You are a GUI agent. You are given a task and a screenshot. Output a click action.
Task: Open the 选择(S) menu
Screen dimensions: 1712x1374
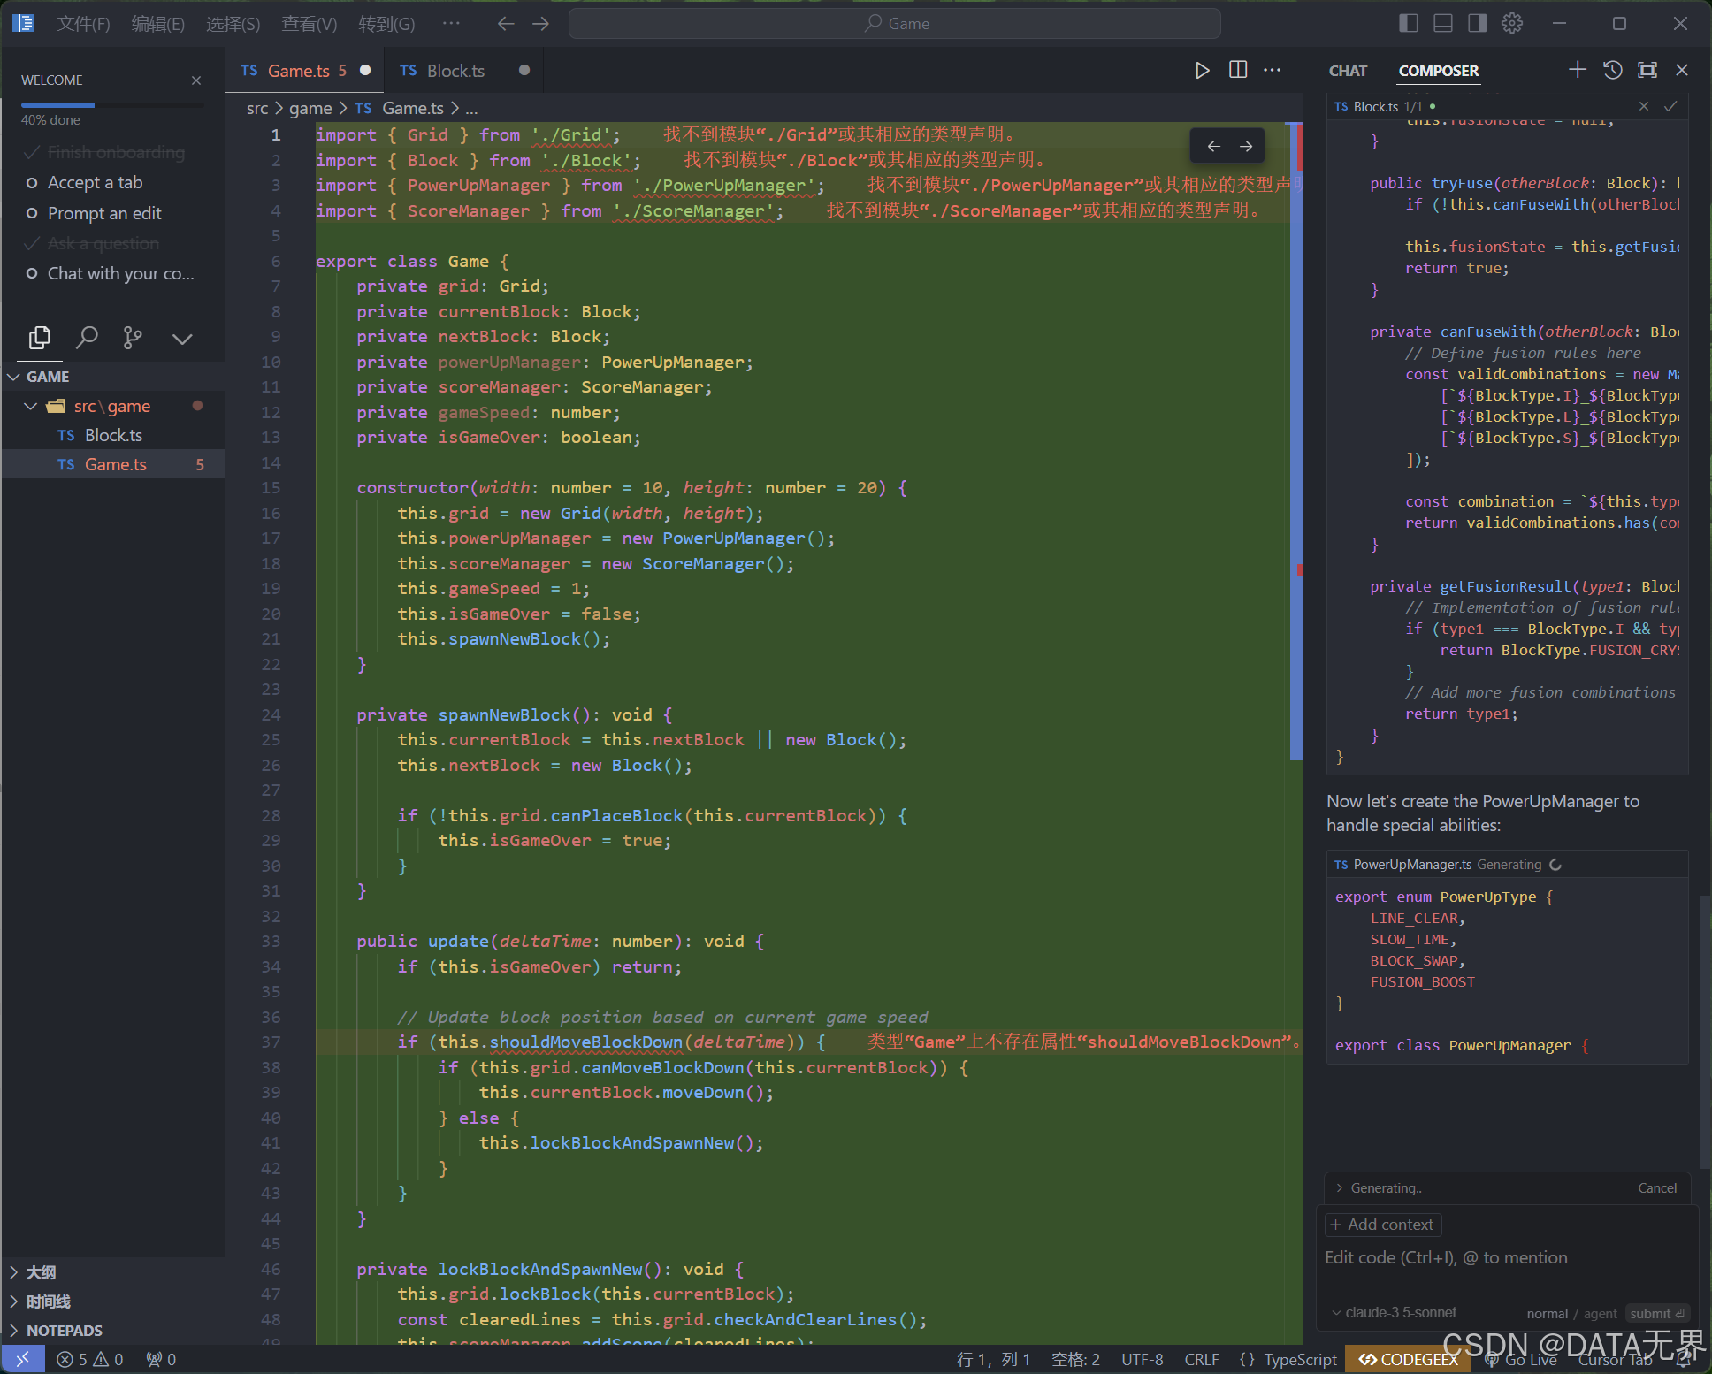pos(233,24)
